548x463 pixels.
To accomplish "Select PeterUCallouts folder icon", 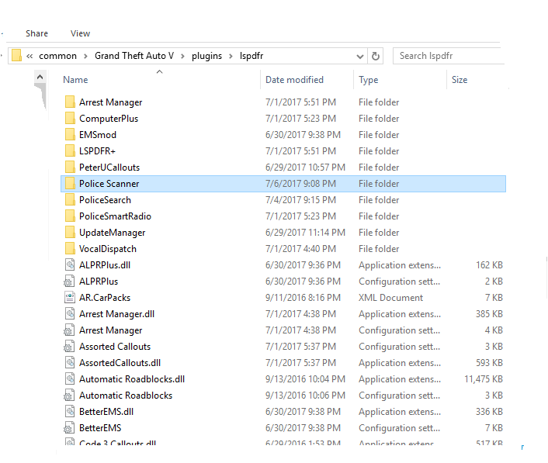I will click(70, 168).
